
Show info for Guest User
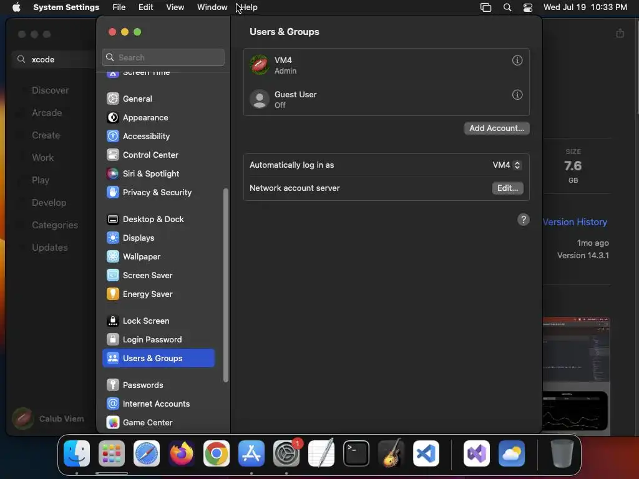coord(517,95)
